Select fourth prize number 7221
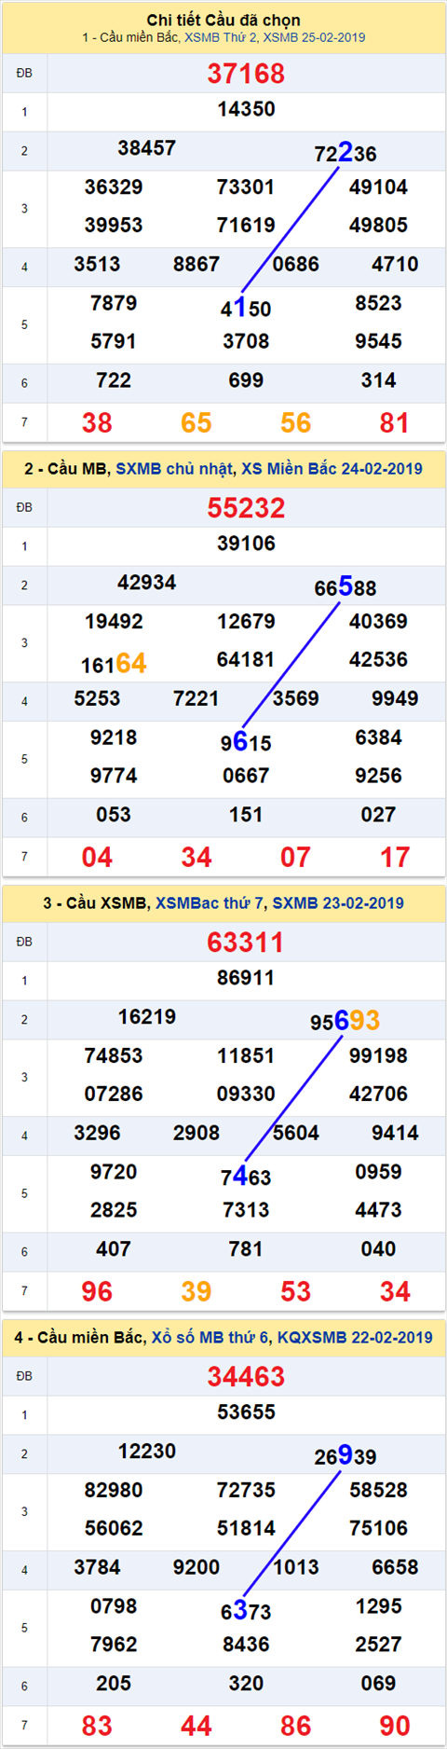Viewport: 447px width, 1749px height. (x=196, y=699)
